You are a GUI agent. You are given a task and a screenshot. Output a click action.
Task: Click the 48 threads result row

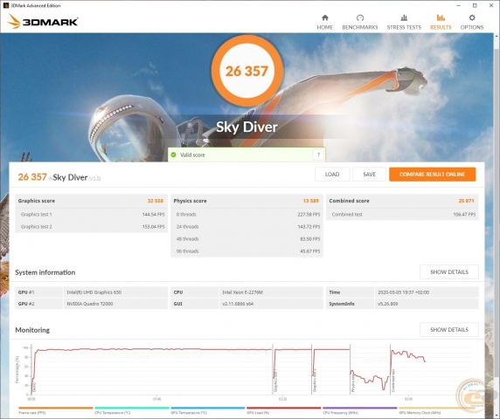pos(247,239)
